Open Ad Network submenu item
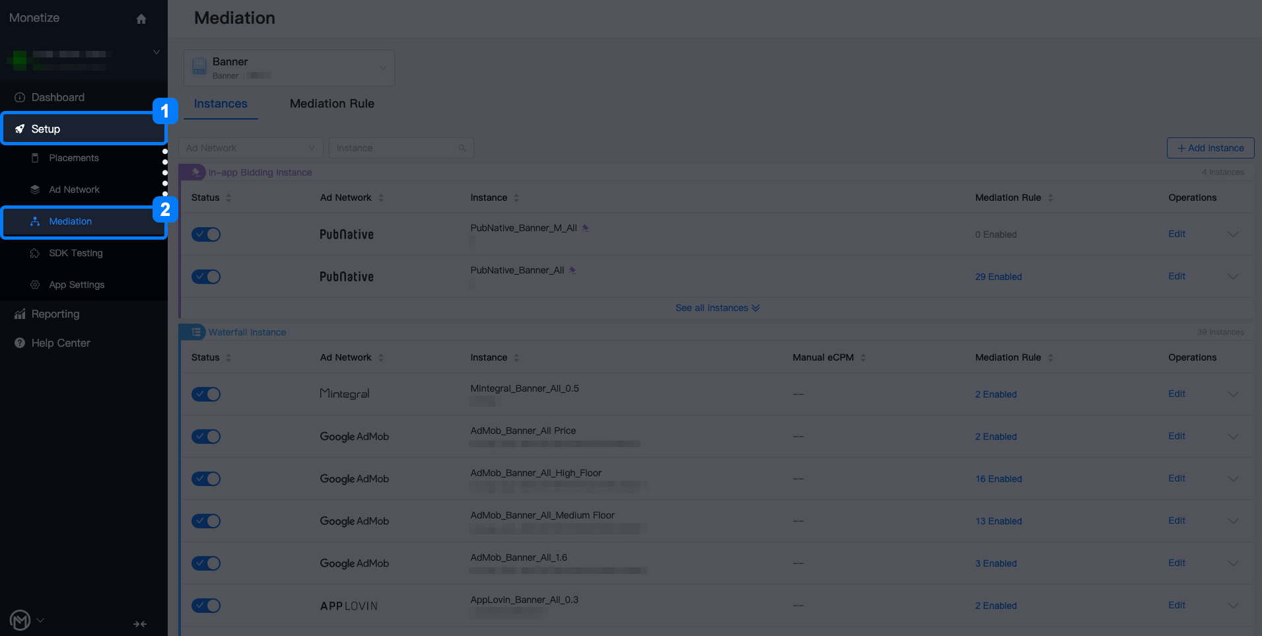1262x636 pixels. point(74,190)
